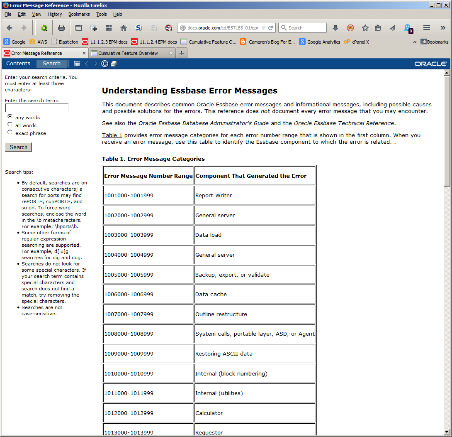This screenshot has width=452, height=437.
Task: Open Google Analytics bookmark
Action: click(x=320, y=42)
